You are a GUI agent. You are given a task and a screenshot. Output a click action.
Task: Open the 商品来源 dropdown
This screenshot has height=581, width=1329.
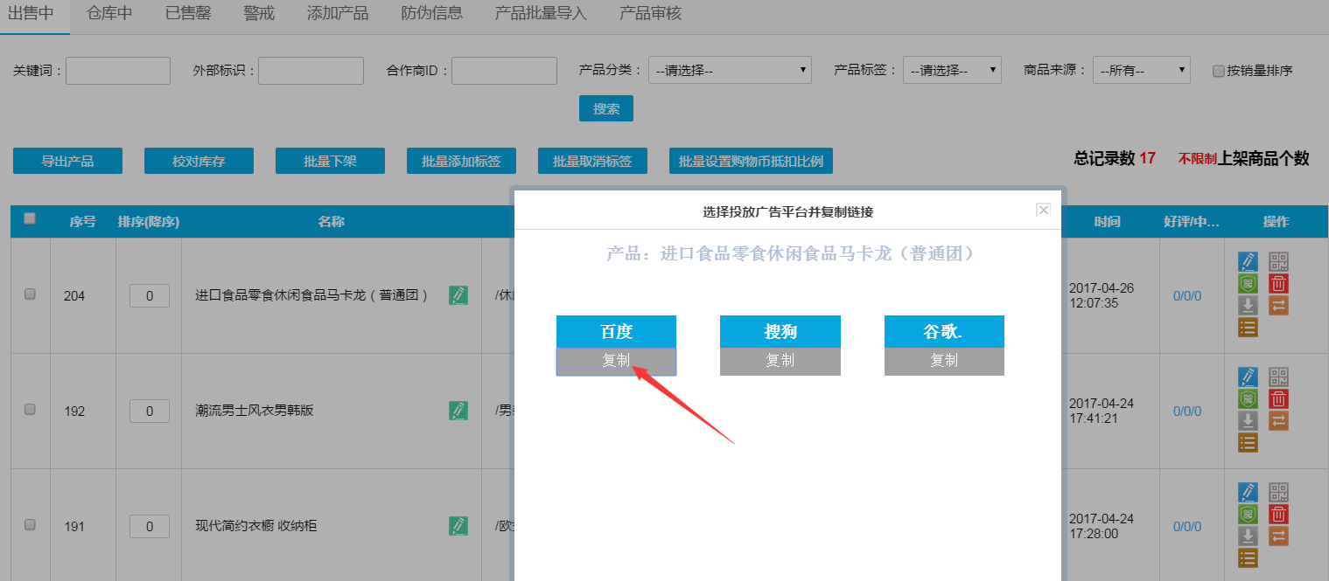pos(1141,71)
